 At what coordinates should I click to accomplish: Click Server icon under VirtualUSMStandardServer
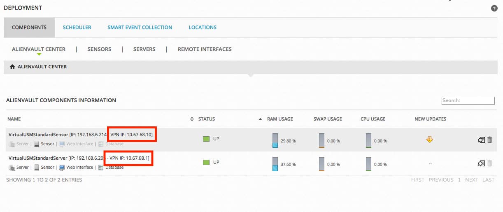12,168
